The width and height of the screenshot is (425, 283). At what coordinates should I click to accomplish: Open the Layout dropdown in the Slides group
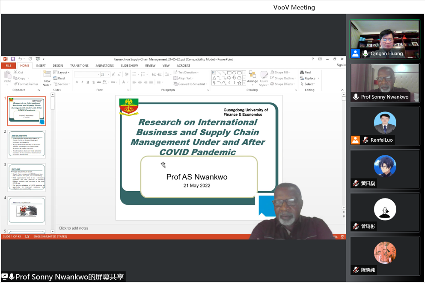pos(62,73)
